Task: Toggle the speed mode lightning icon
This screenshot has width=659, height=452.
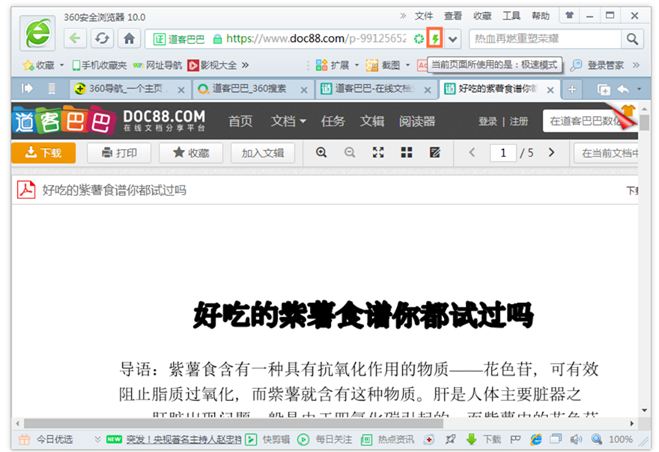Action: coord(435,39)
